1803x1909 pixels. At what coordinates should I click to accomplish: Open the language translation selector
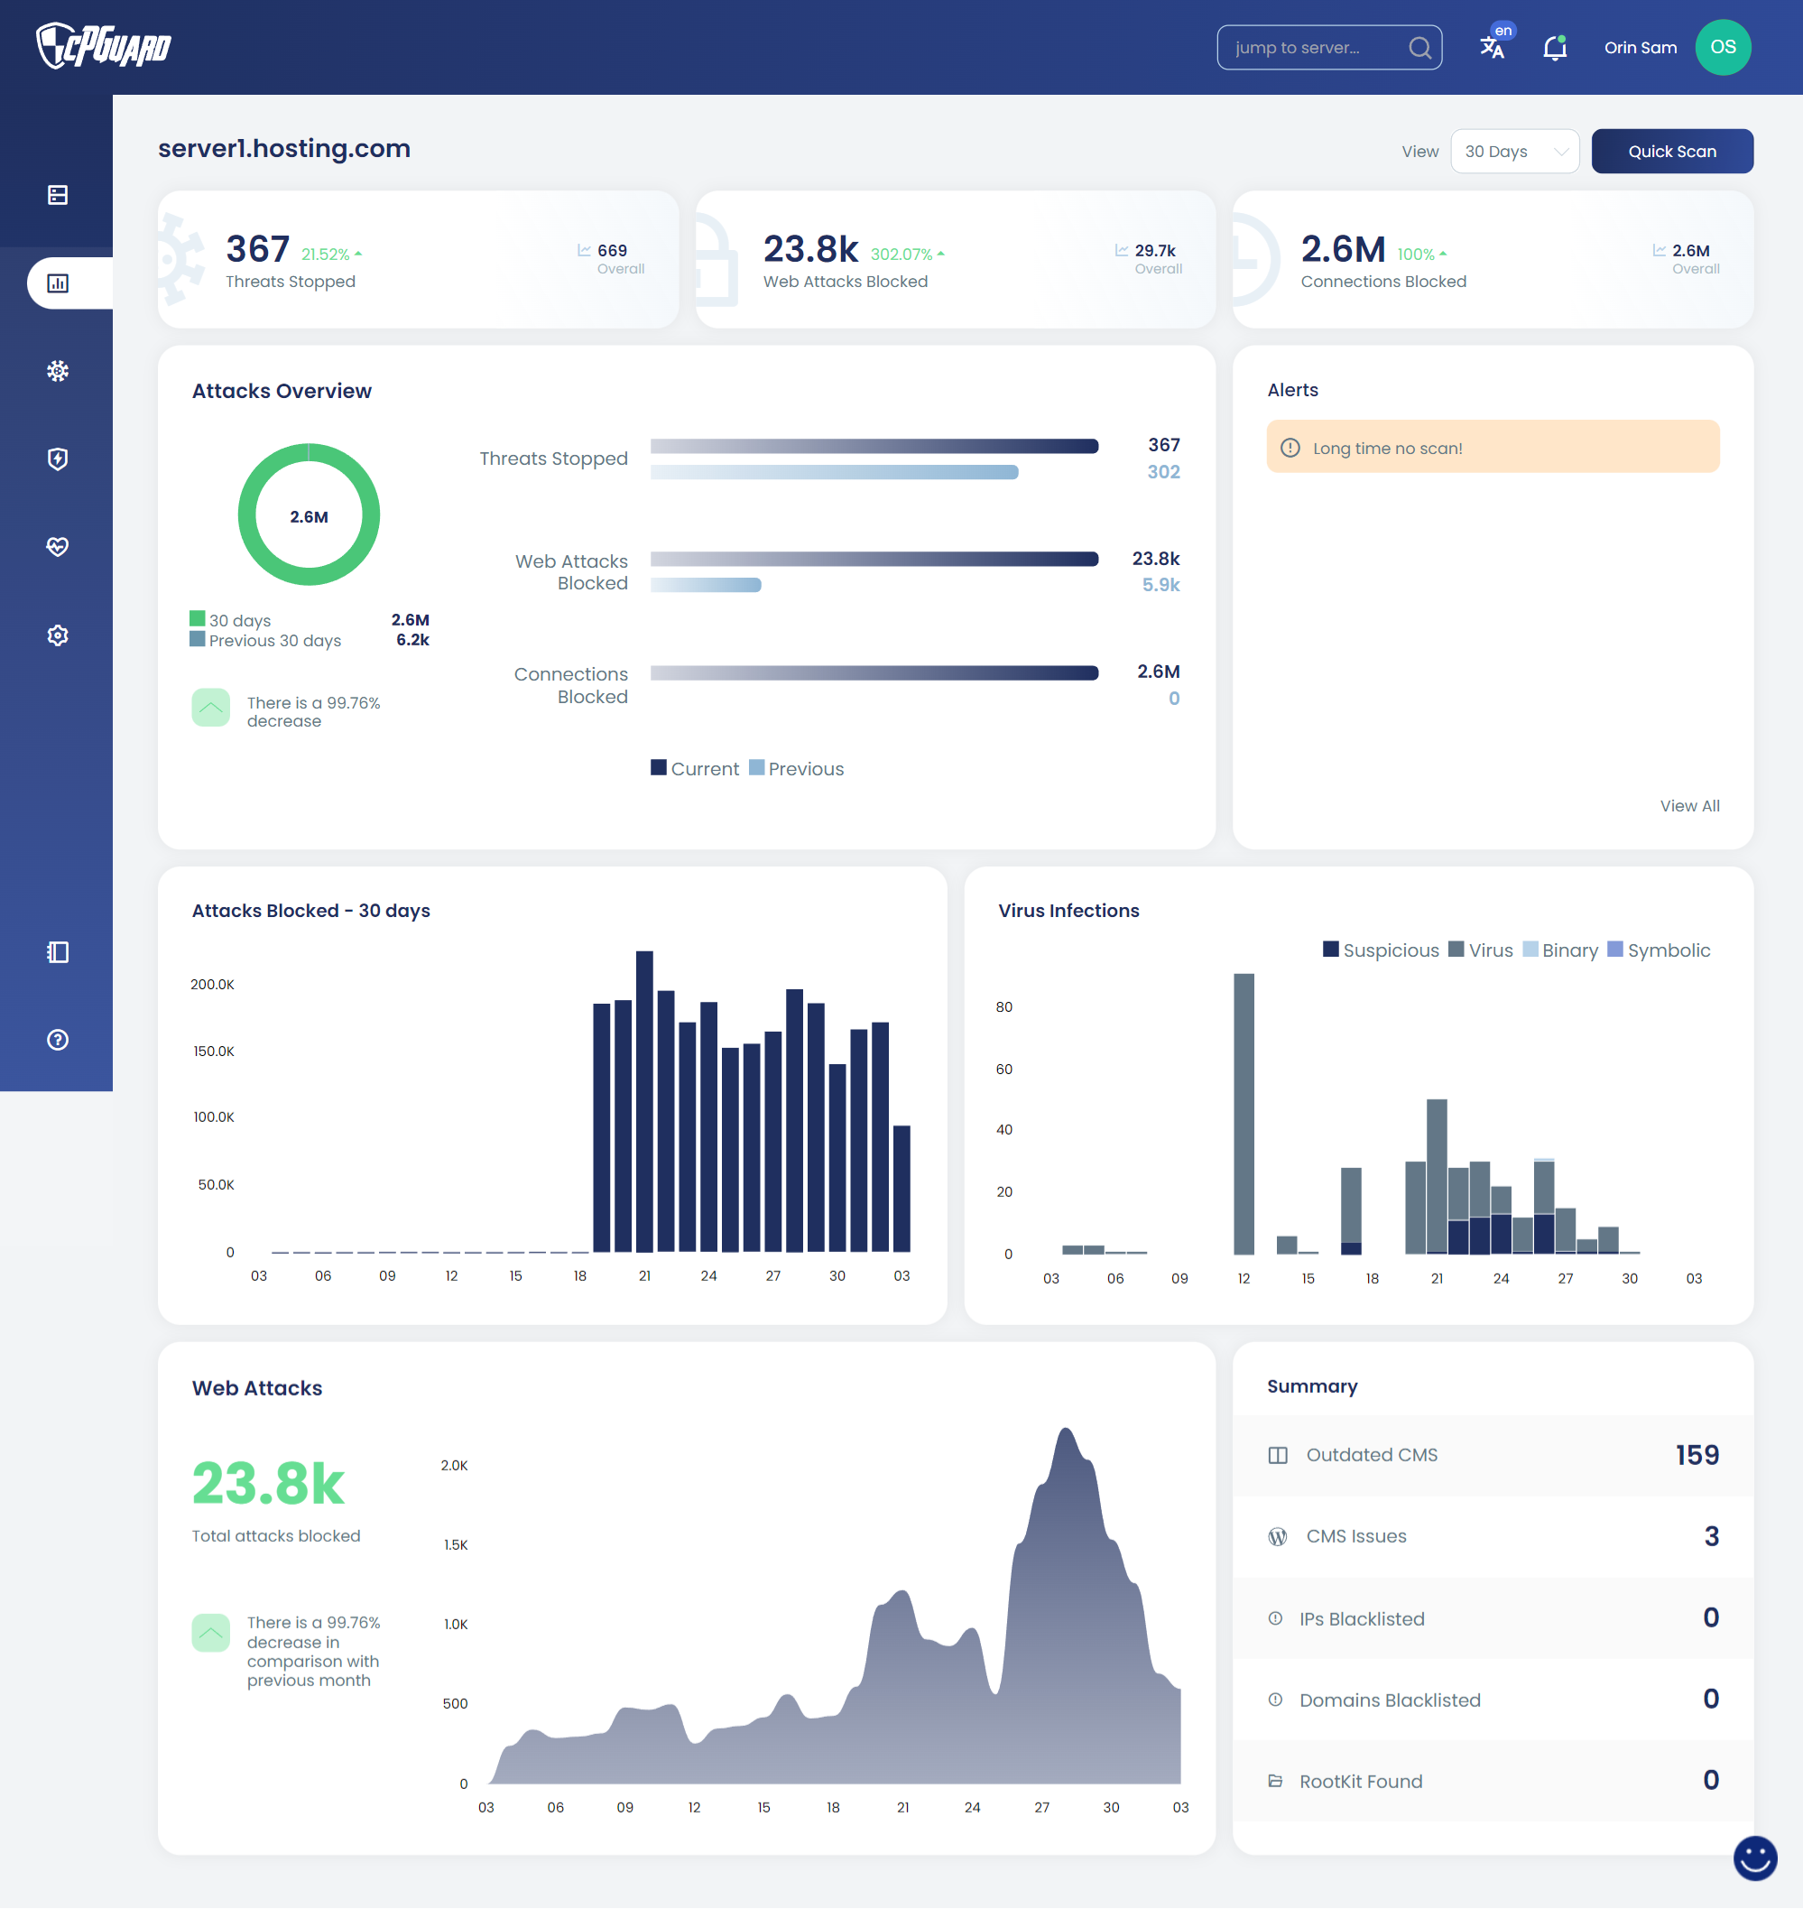click(1493, 46)
